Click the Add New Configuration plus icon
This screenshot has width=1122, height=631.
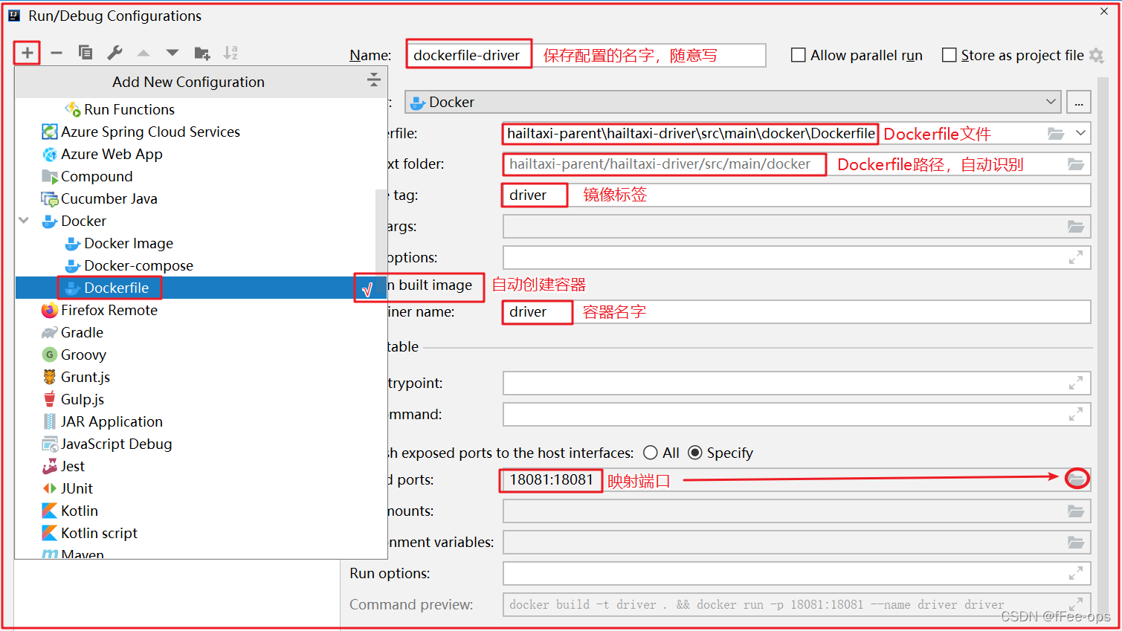[x=27, y=53]
